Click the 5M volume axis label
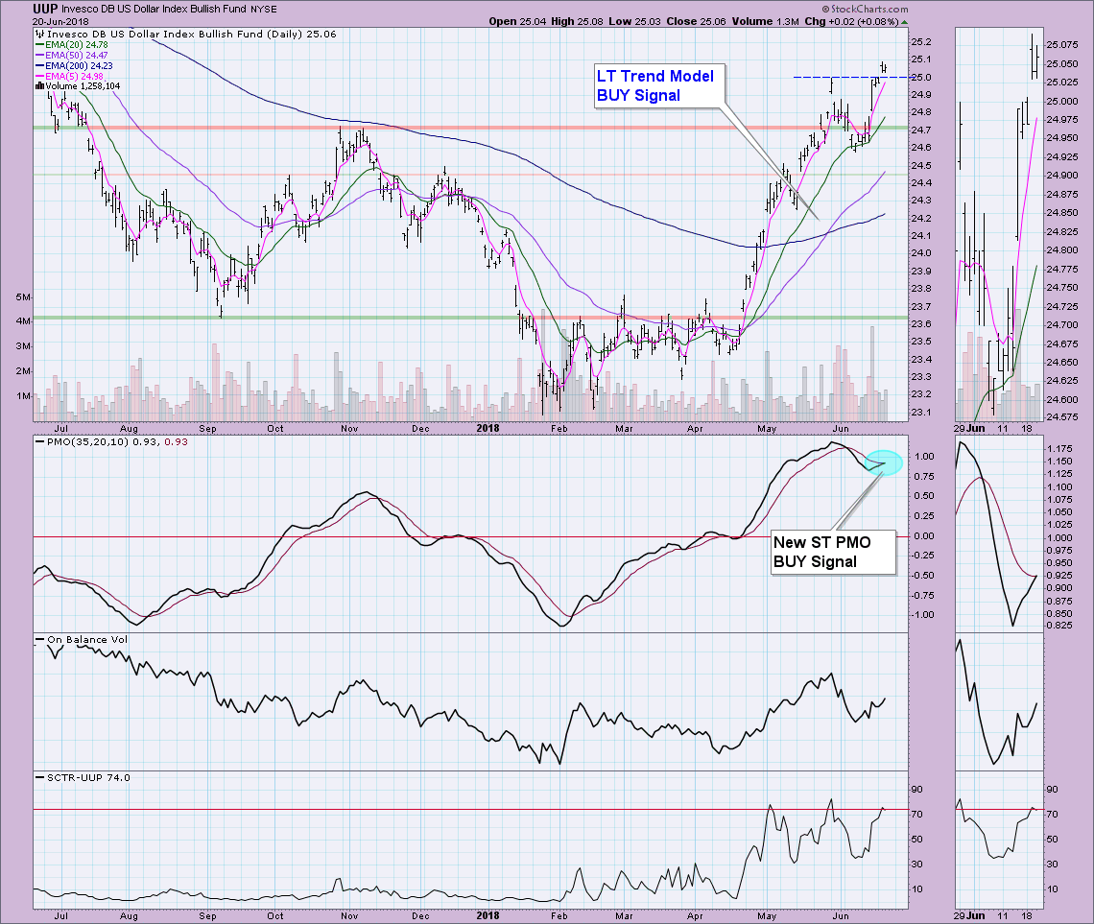Screen dimensions: 1094x924 point(23,297)
